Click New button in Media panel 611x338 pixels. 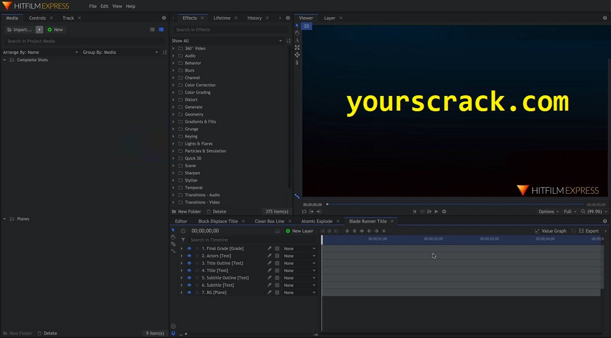pyautogui.click(x=55, y=29)
